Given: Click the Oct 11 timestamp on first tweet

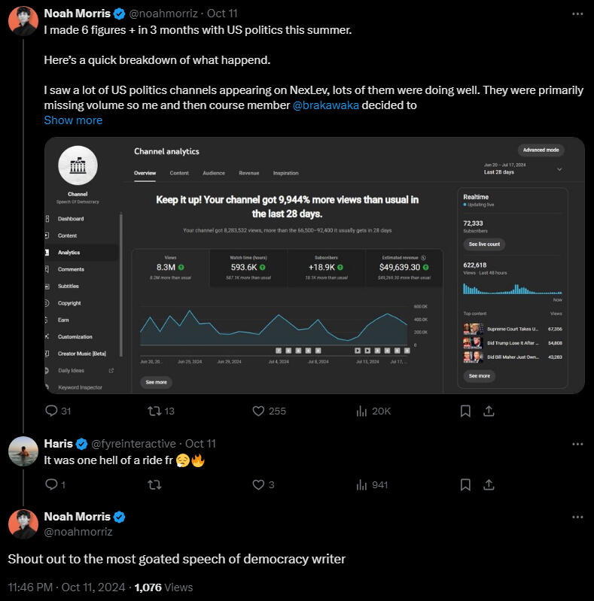Looking at the screenshot, I should coord(223,14).
